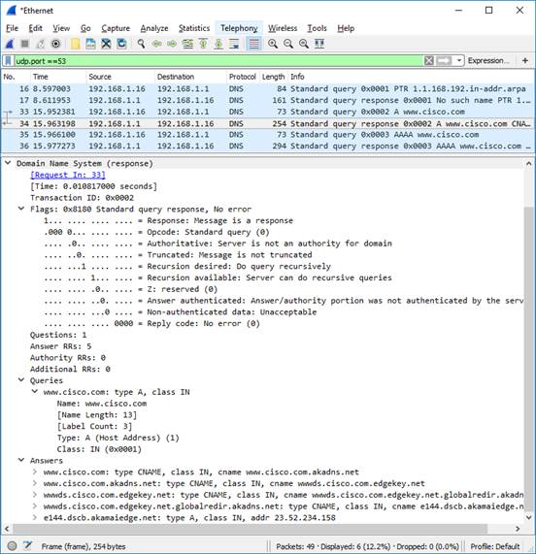The image size is (536, 554).
Task: Open the Capture menu
Action: (116, 28)
